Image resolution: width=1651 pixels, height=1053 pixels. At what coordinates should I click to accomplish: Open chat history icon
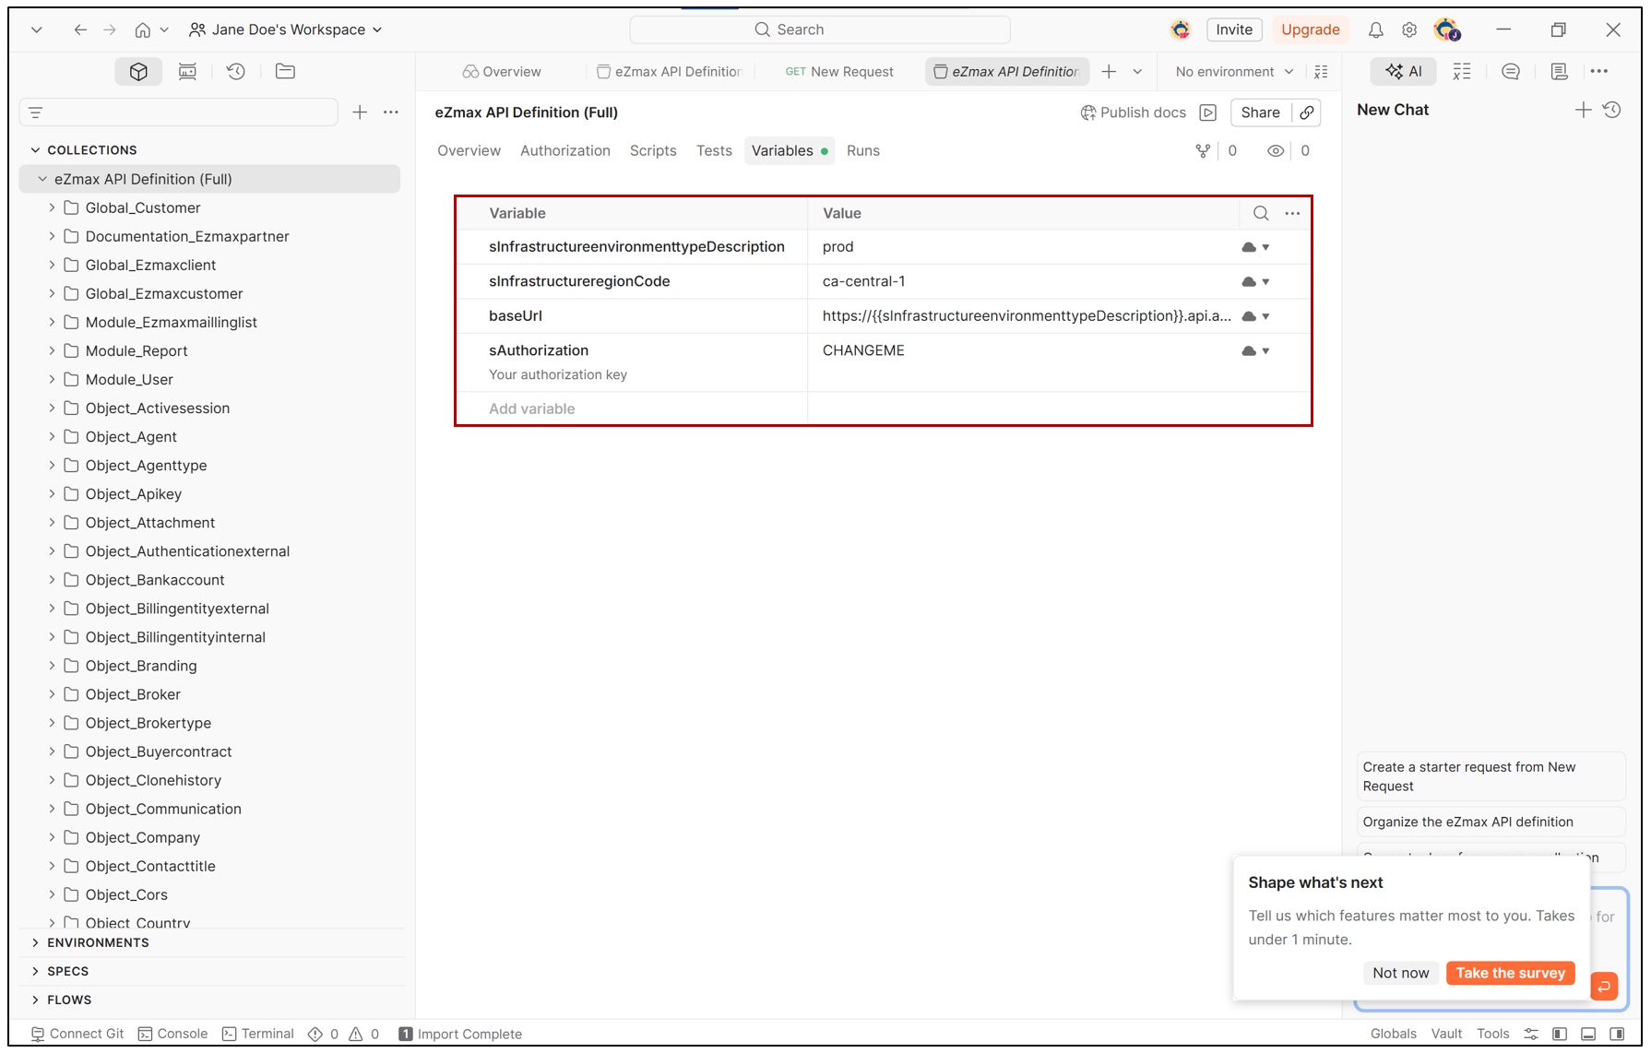click(x=1612, y=110)
